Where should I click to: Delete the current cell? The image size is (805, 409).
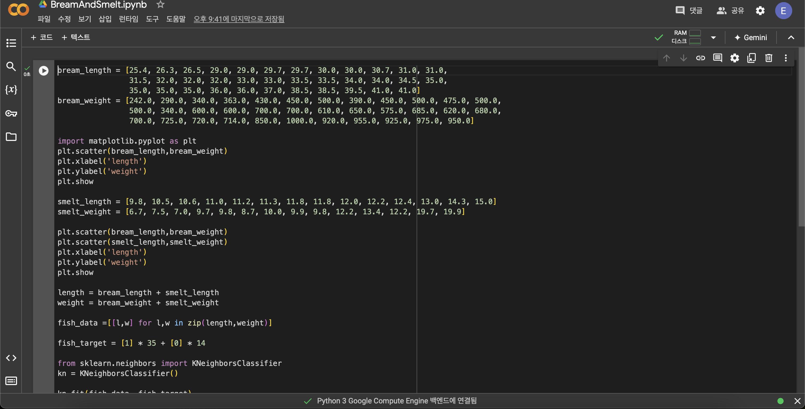coord(769,58)
